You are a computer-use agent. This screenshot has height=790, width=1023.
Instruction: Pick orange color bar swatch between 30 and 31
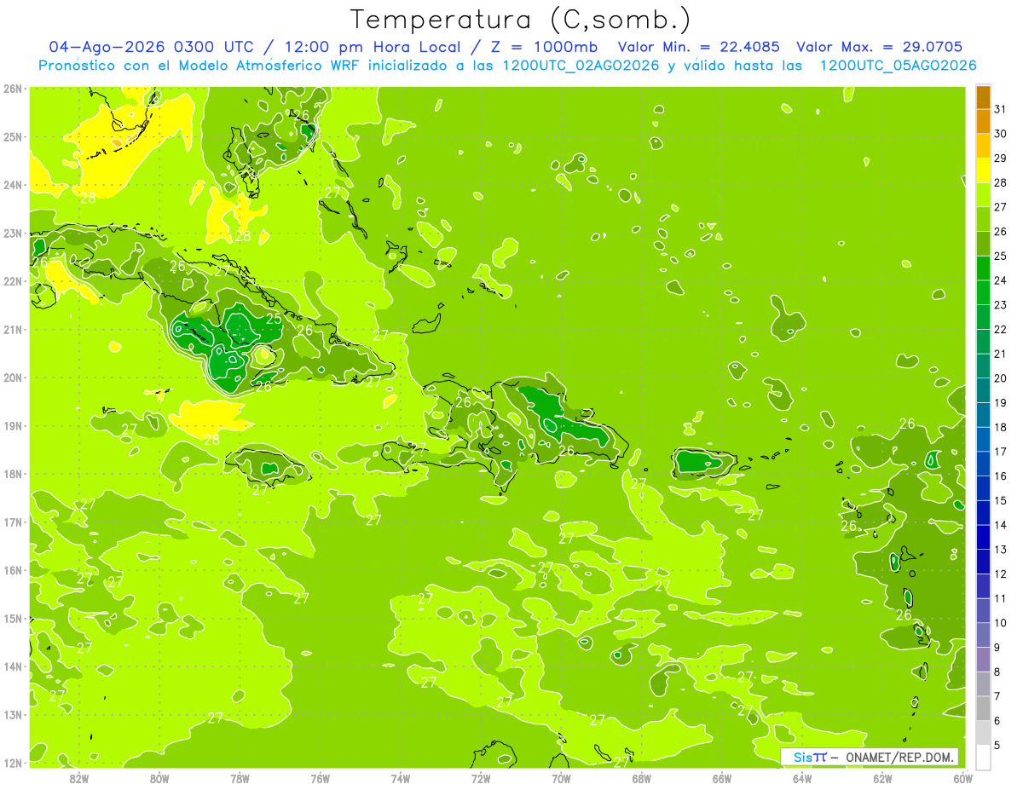983,122
